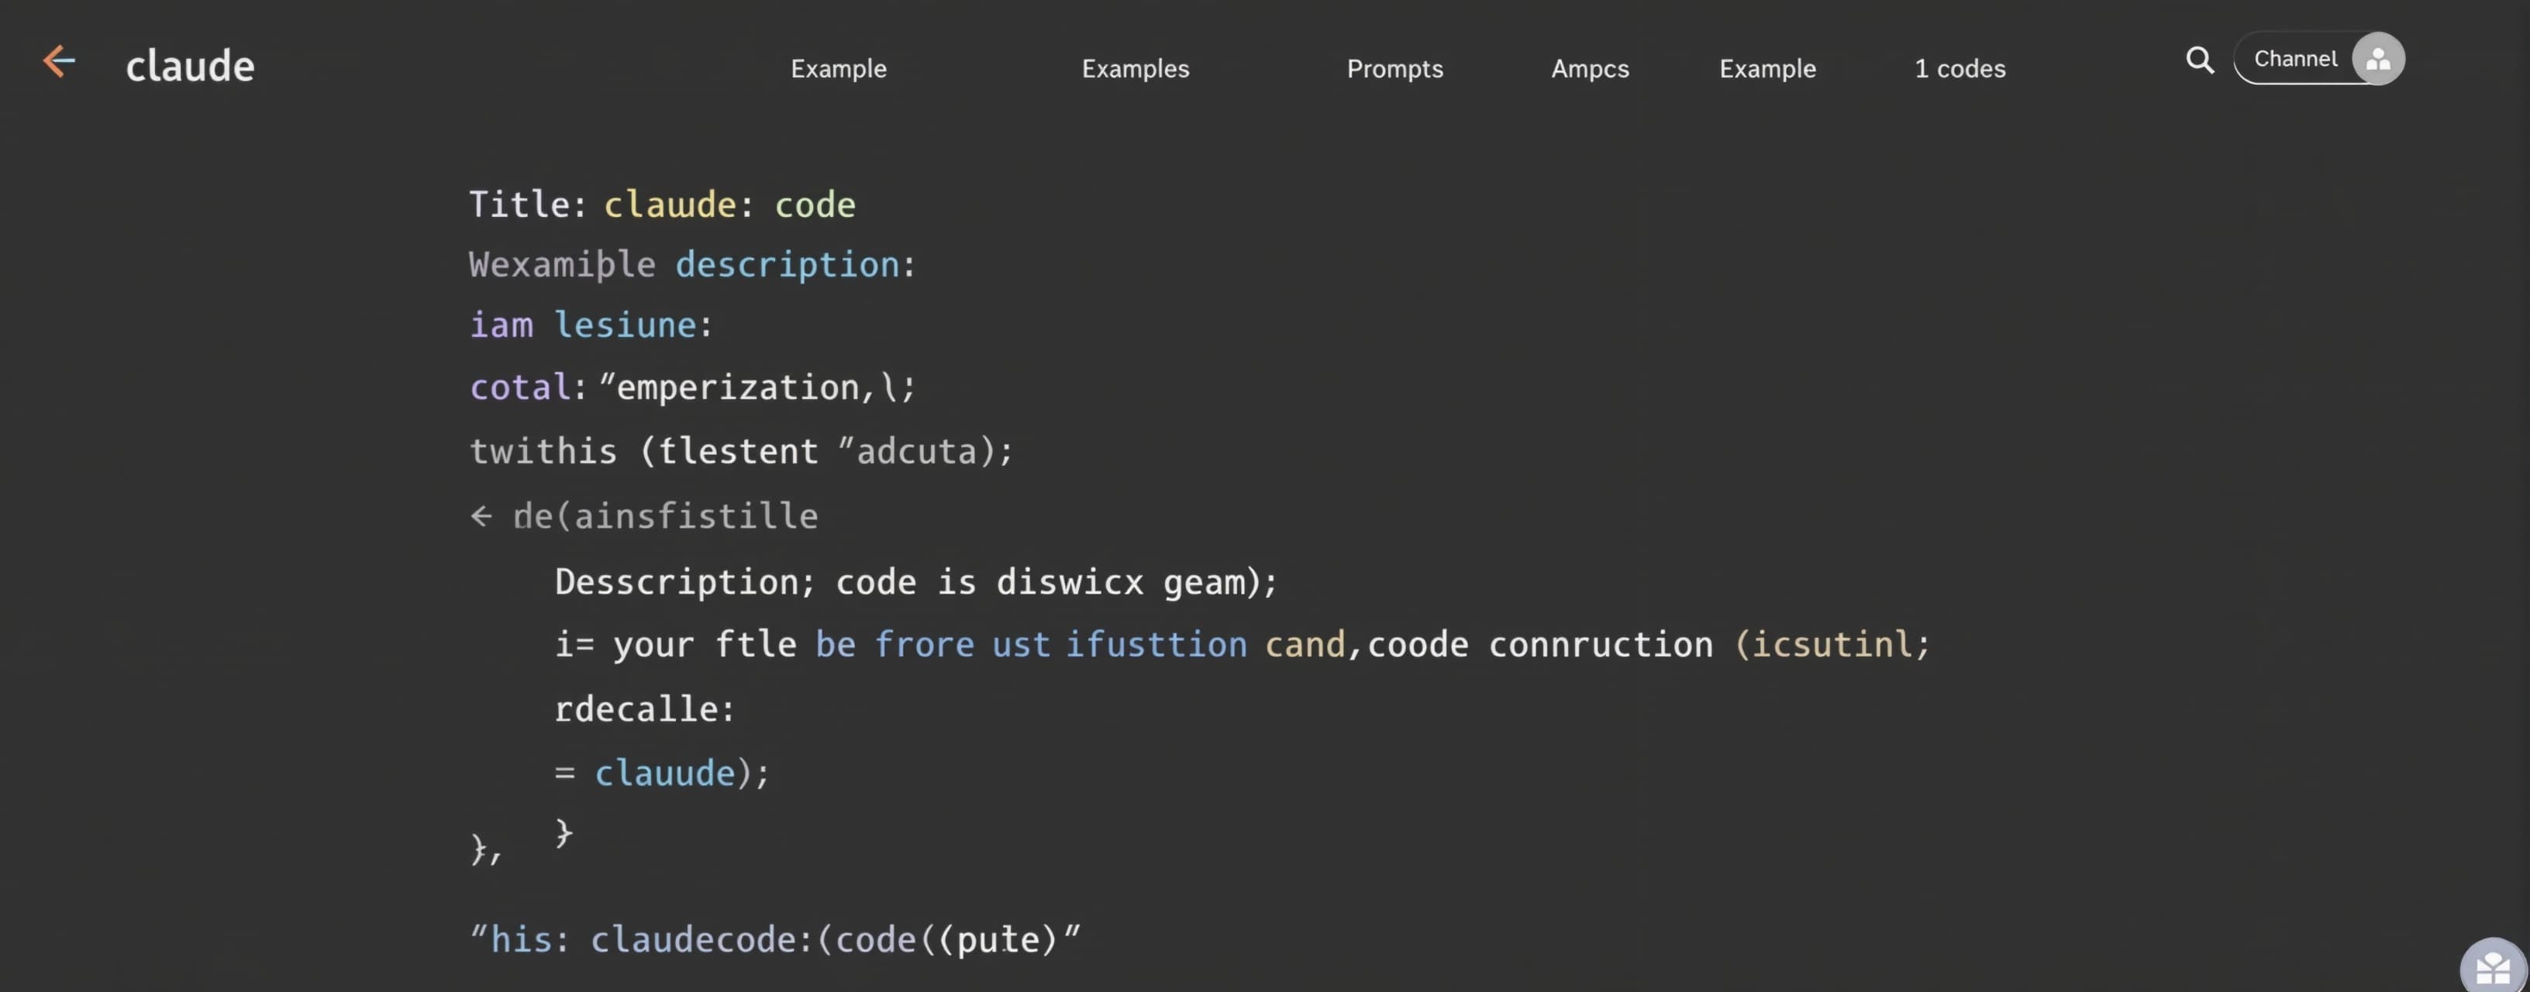
Task: Click the user avatar icon
Action: (2378, 59)
